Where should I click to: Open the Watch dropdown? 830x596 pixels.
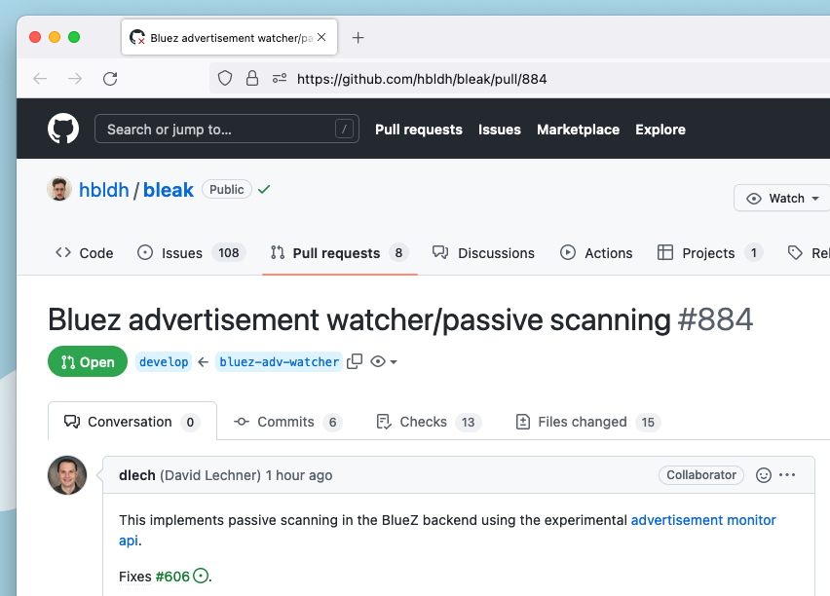coord(782,198)
